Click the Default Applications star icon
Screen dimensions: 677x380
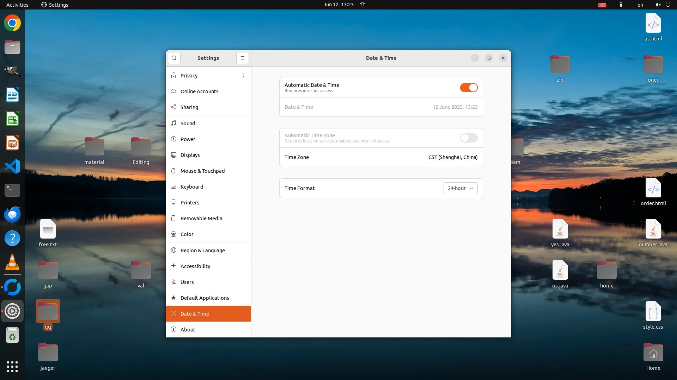click(173, 298)
